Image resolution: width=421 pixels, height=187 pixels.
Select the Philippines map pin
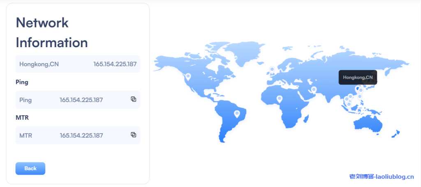click(x=360, y=96)
